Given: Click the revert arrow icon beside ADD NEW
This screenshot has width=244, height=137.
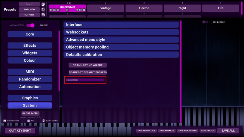Looking at the screenshot, I should pyautogui.click(x=43, y=10).
